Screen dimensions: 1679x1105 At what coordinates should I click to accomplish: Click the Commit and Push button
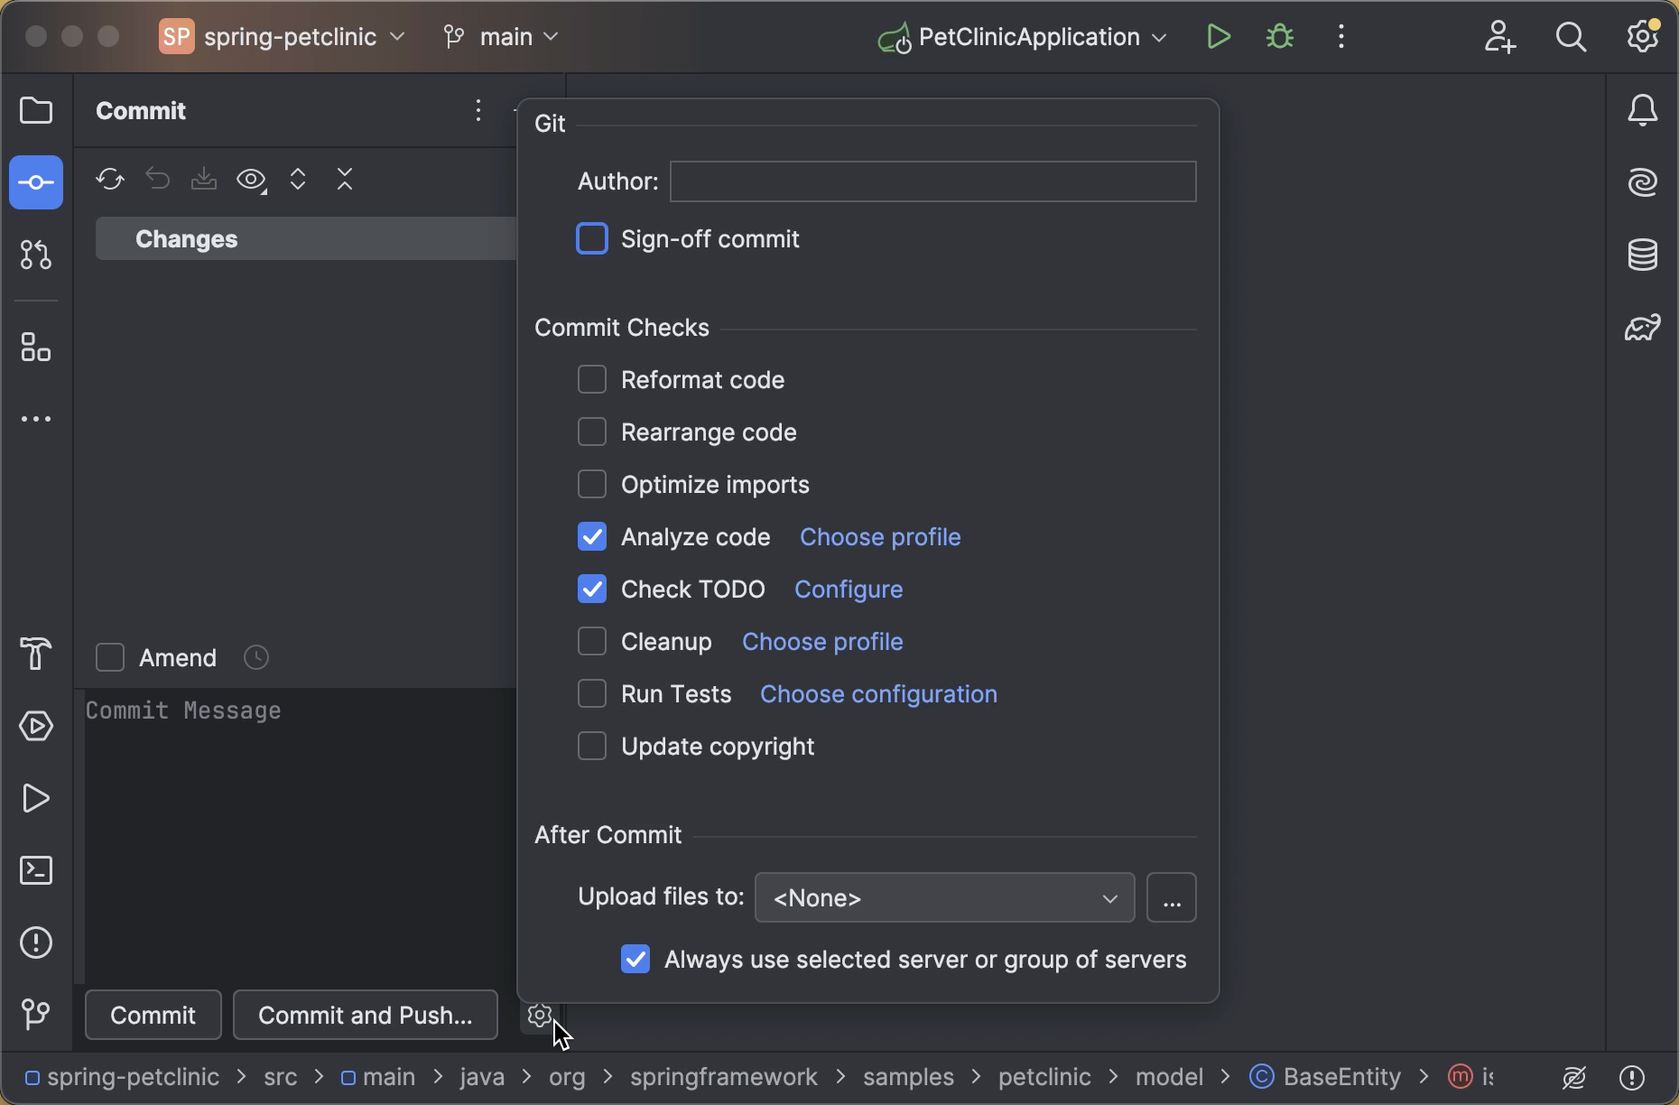(x=365, y=1015)
